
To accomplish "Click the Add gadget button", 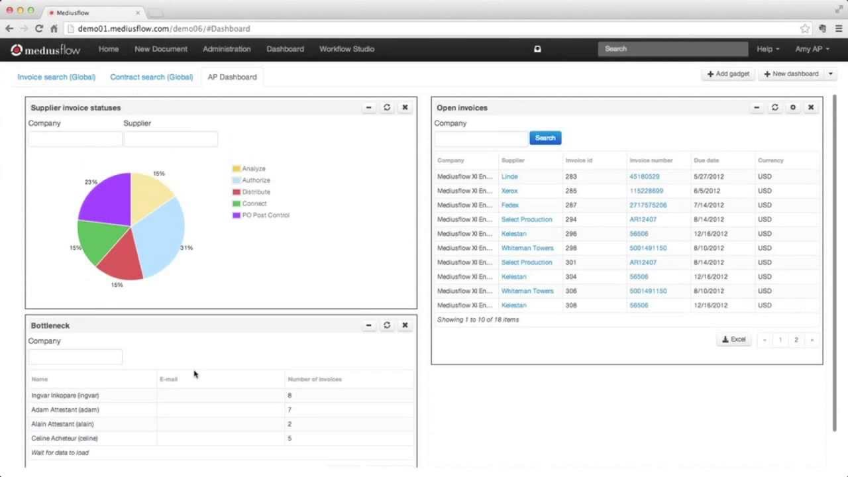I will 728,74.
